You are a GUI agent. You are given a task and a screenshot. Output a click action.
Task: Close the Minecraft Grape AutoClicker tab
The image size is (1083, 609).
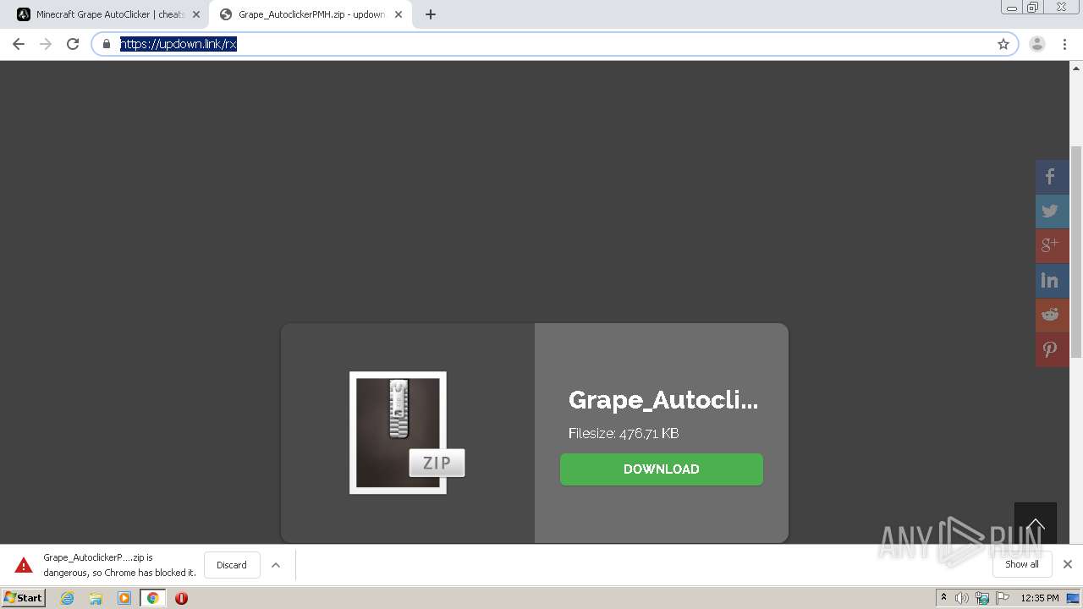click(196, 14)
